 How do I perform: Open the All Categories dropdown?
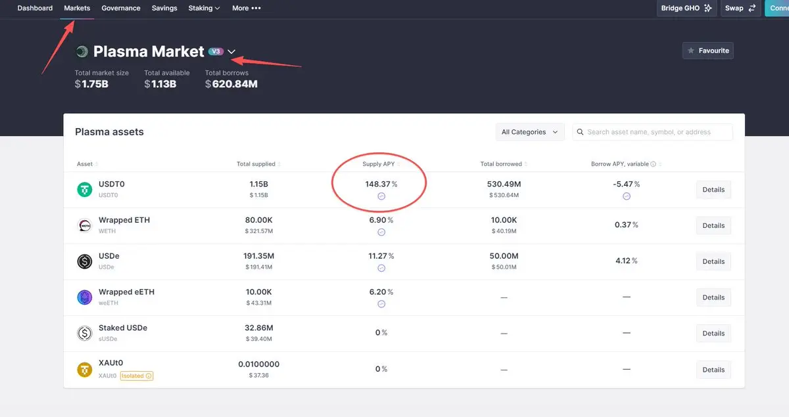530,132
